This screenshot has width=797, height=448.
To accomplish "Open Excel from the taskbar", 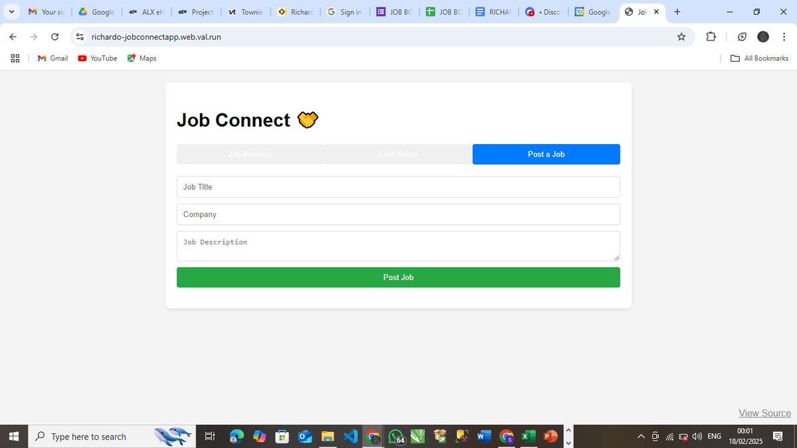I will [528, 437].
